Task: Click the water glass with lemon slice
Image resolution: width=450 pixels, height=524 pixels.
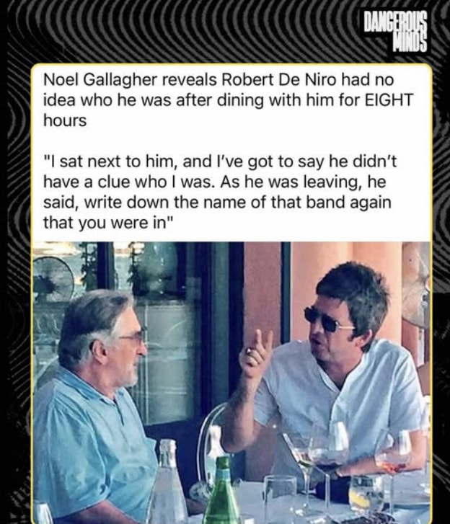Action: point(365,495)
